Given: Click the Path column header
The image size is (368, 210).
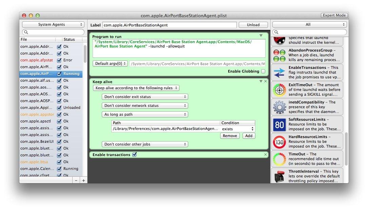Looking at the screenshot, I should coord(166,123).
